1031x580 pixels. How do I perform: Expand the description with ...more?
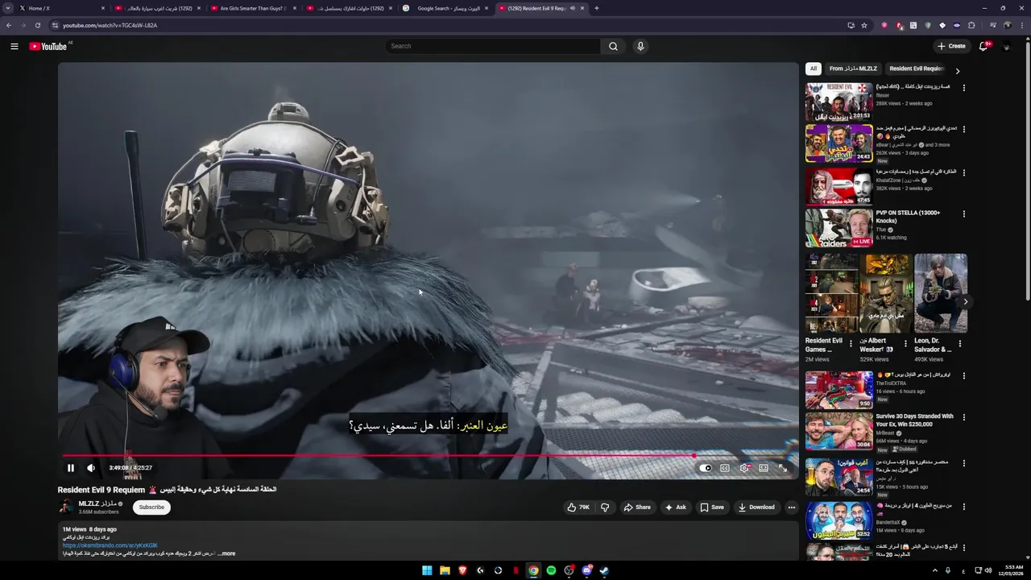coord(226,553)
